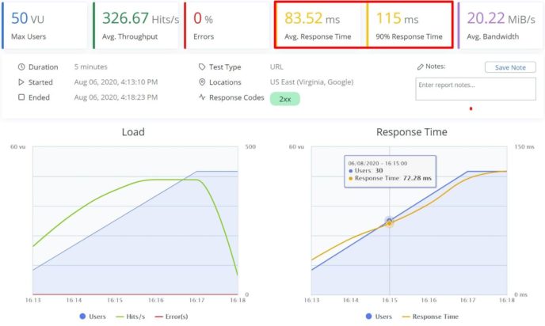
Task: Click the 'Aug 06, 2020, 4:18:23 PM' end time
Action: [116, 97]
